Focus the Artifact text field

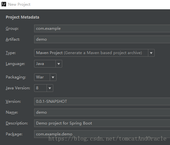(102, 39)
